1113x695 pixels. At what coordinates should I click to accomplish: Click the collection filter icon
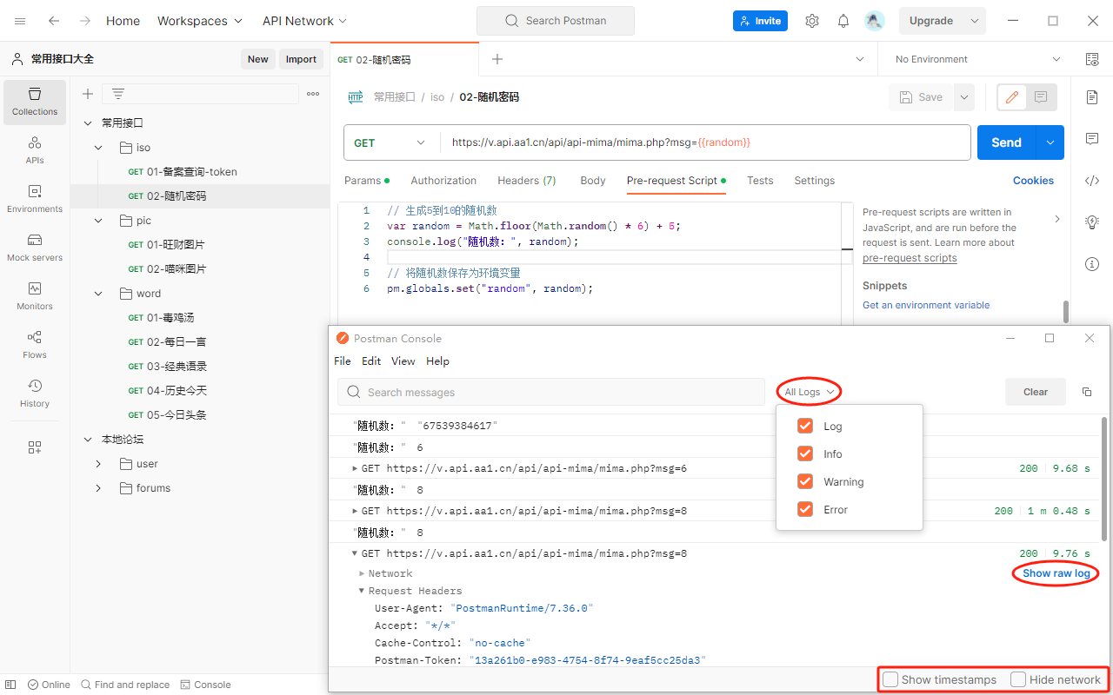pyautogui.click(x=118, y=94)
